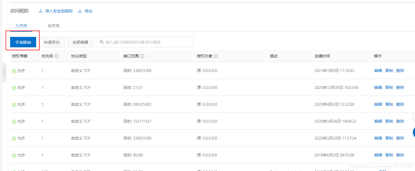Click allow status icon for port 3306 row
The height and width of the screenshot is (171, 415).
pyautogui.click(x=14, y=71)
